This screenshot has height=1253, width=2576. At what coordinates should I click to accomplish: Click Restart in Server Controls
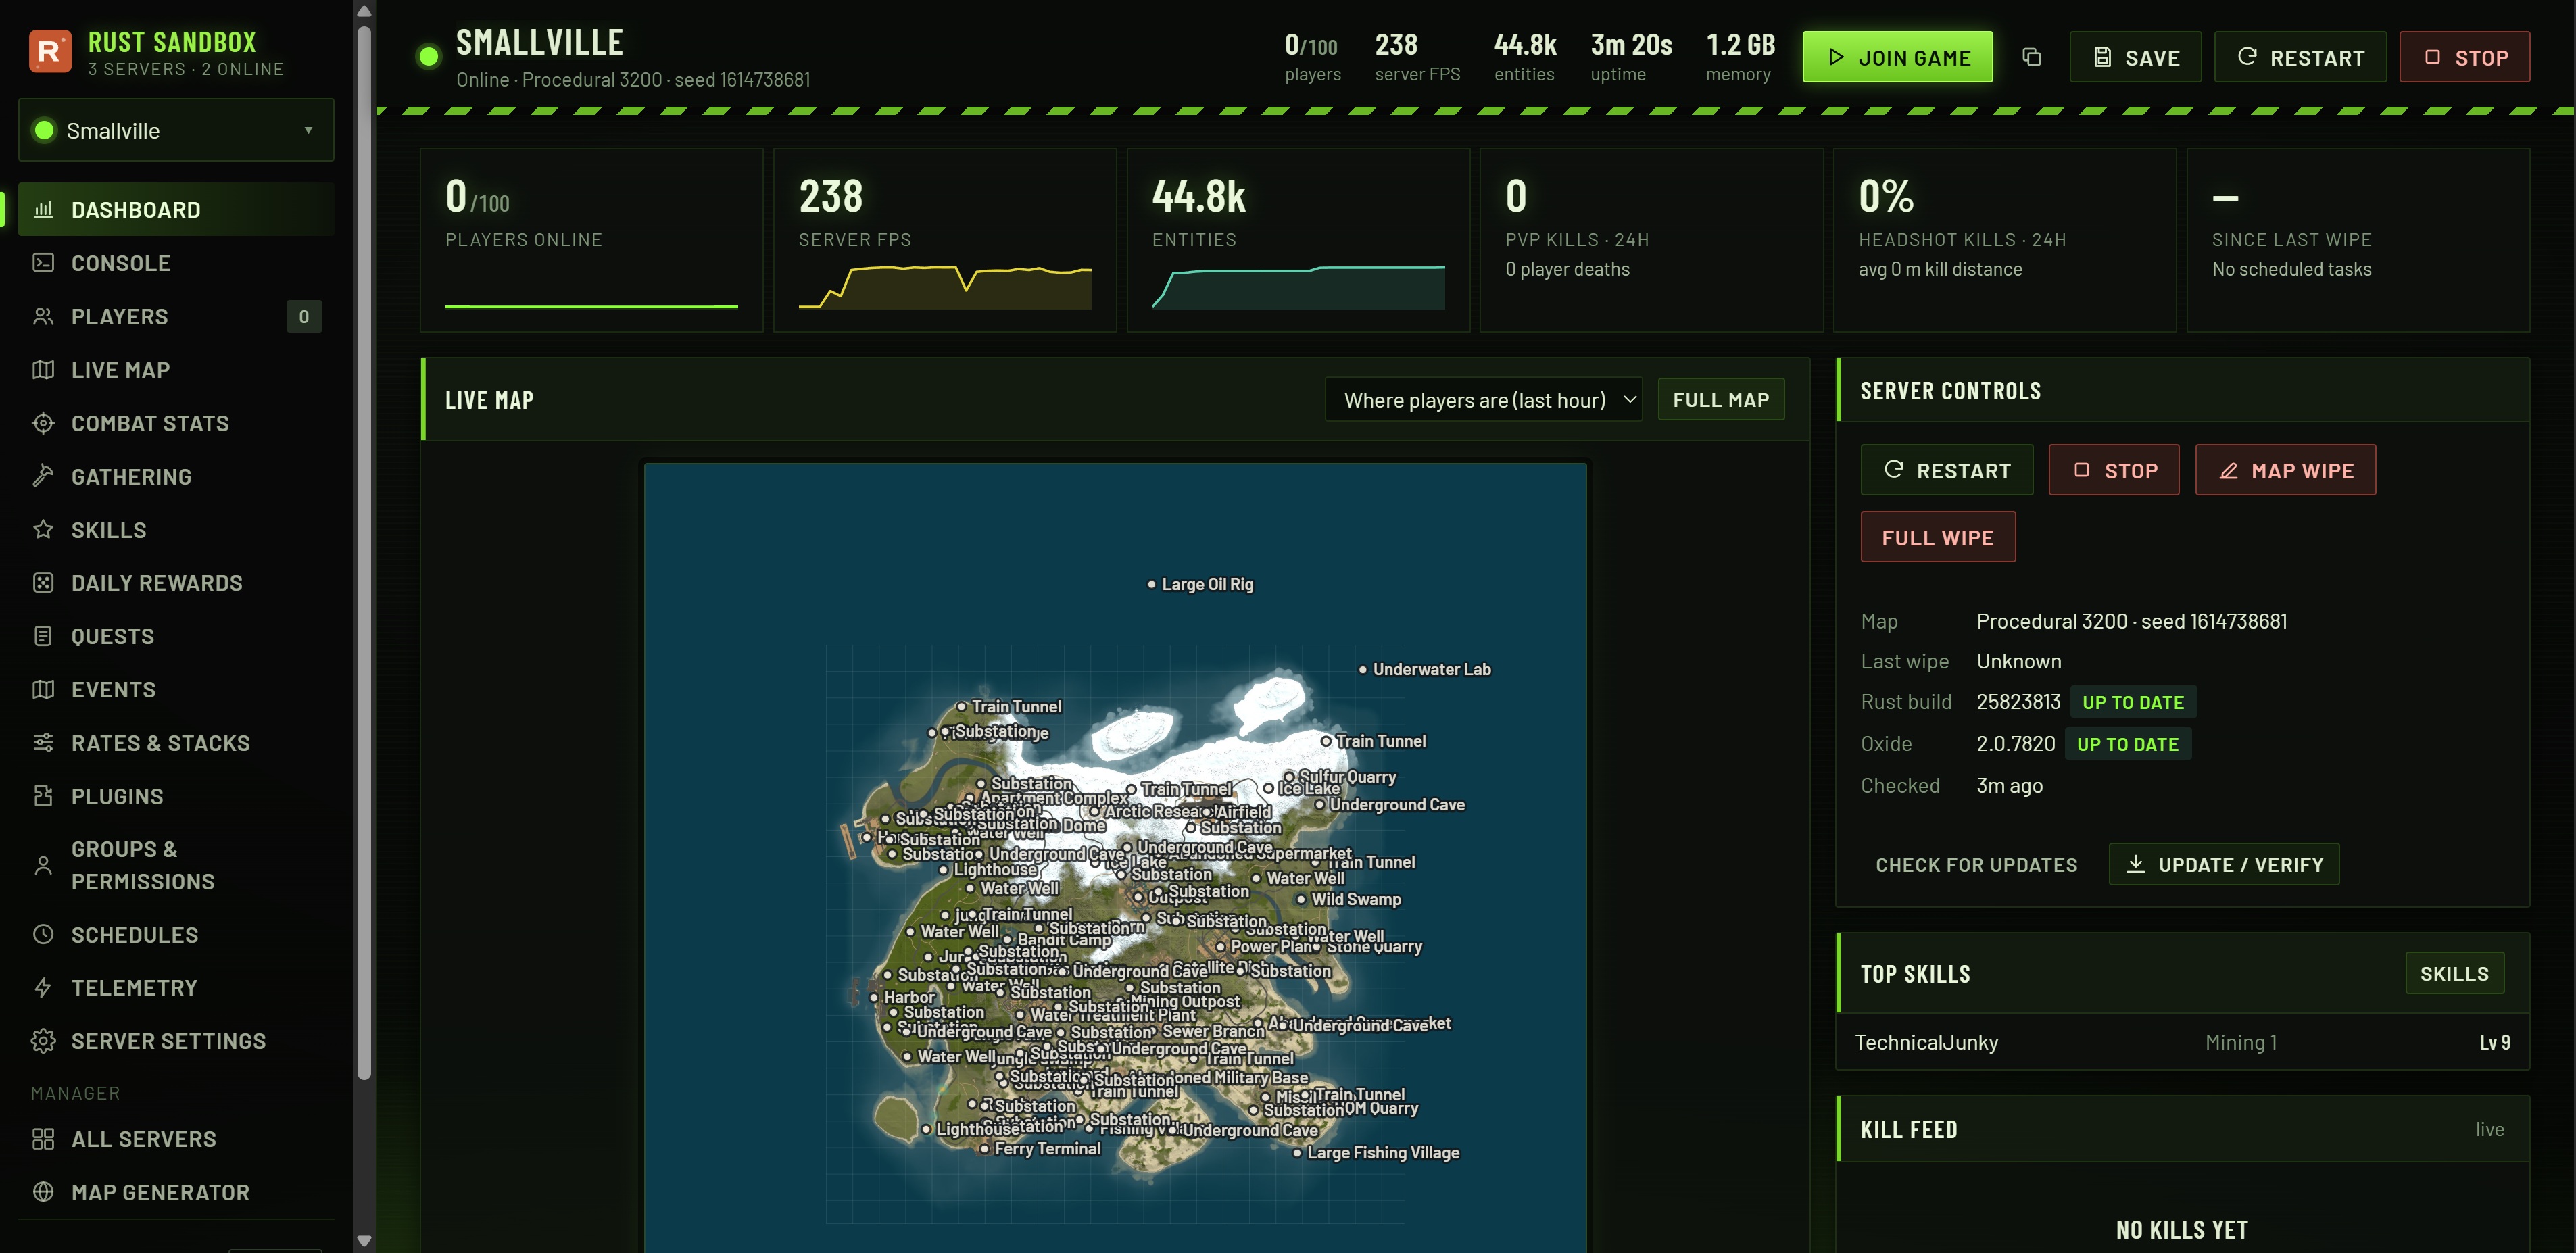pos(1946,470)
